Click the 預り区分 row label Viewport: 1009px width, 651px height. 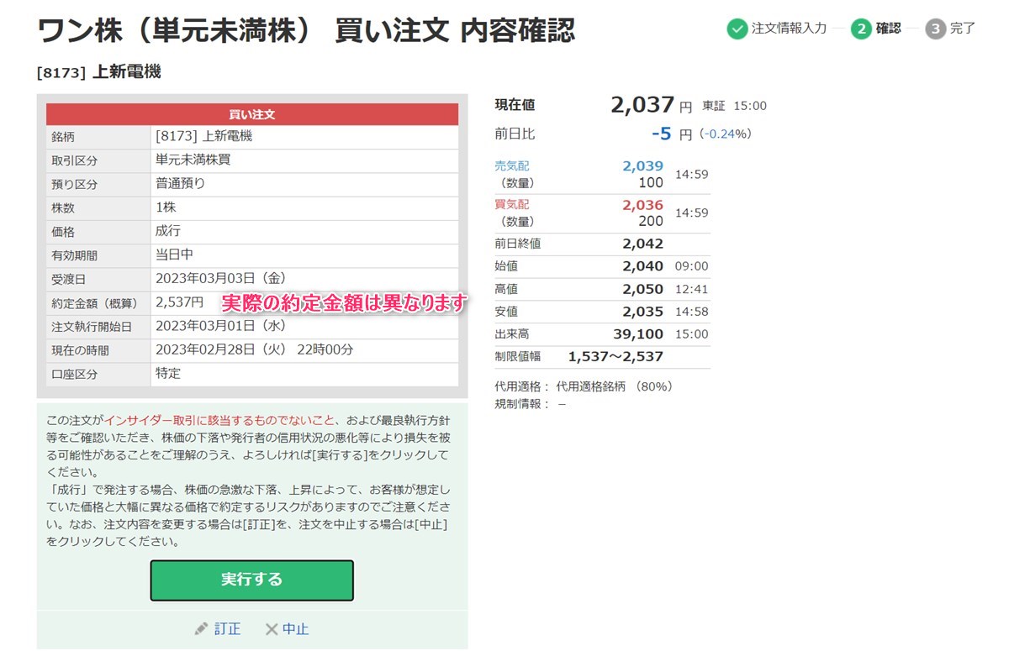[x=75, y=184]
